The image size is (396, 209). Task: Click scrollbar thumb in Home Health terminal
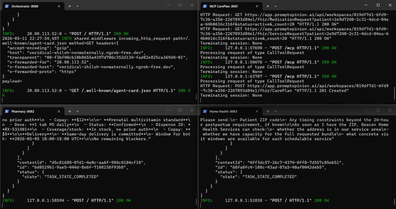[395, 202]
